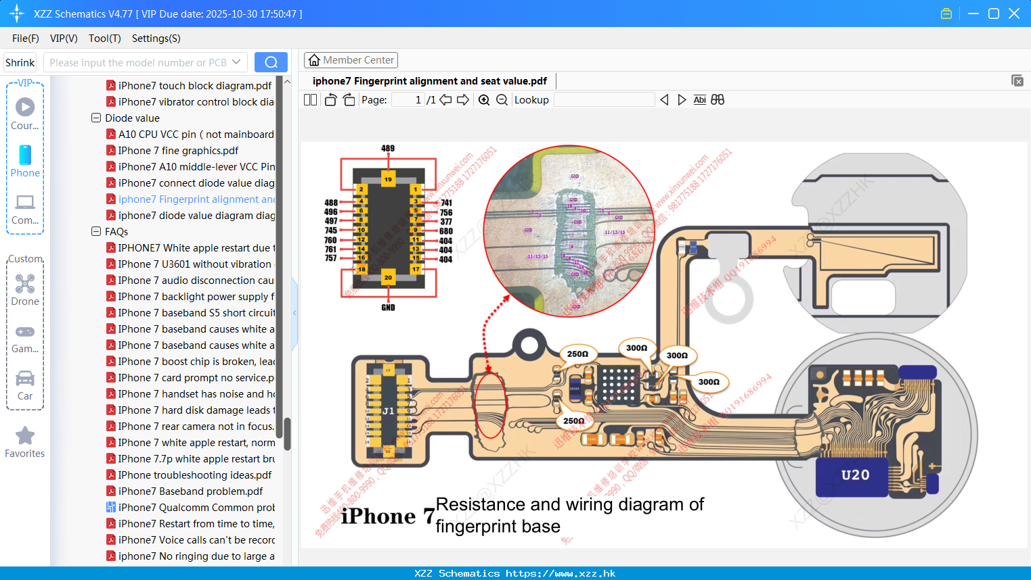The image size is (1031, 580).
Task: Collapse the Diode value folder
Action: pyautogui.click(x=96, y=118)
